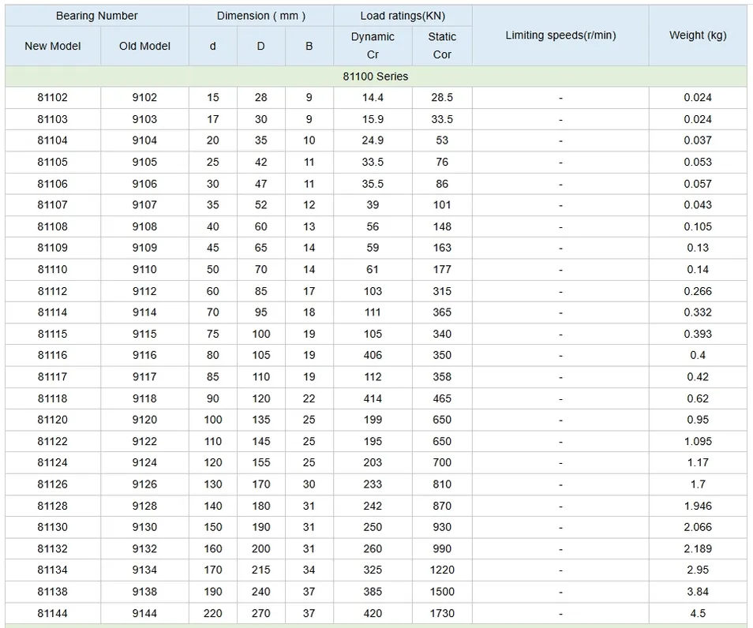Click the Bearing Number header cell
This screenshot has height=628, width=753.
[96, 16]
